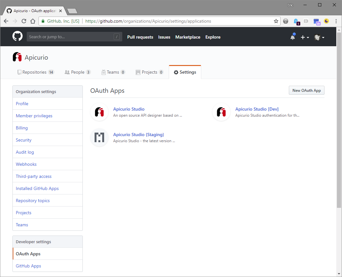The image size is (342, 277).
Task: Open the Chrome three-dot menu
Action: coord(336,21)
